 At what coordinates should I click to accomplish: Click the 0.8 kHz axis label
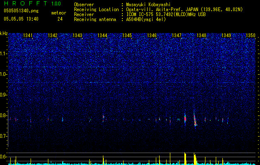(4, 115)
